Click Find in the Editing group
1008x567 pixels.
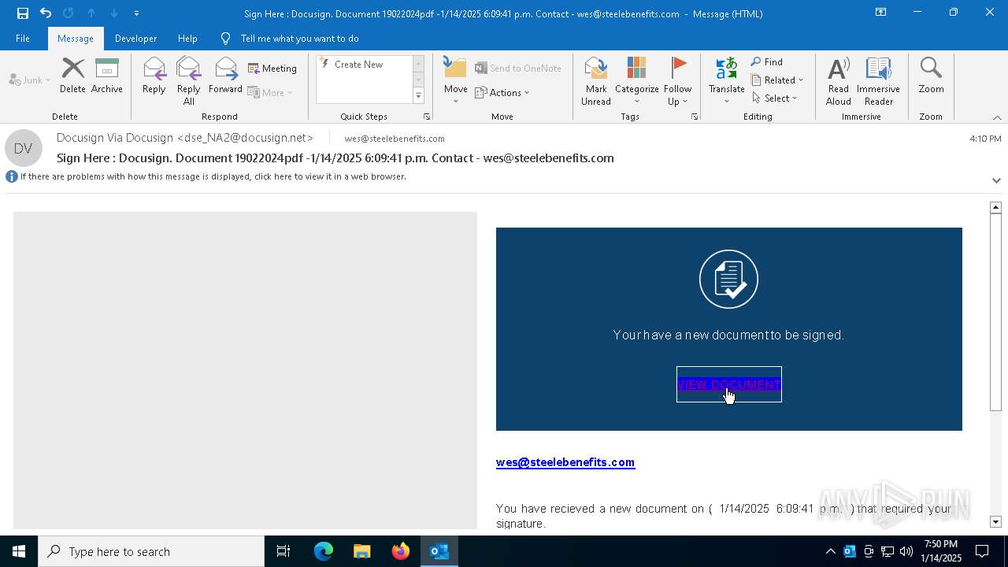coord(767,62)
